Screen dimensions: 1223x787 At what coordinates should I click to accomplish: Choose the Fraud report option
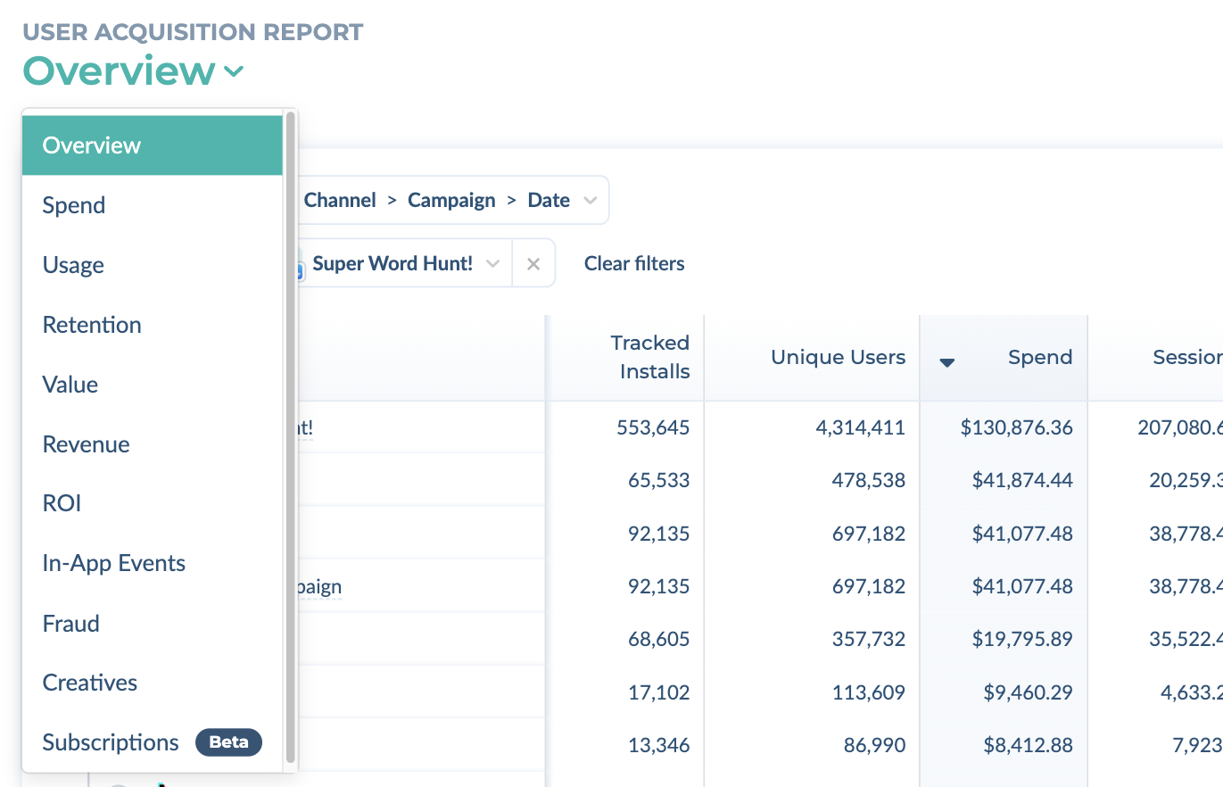point(153,623)
